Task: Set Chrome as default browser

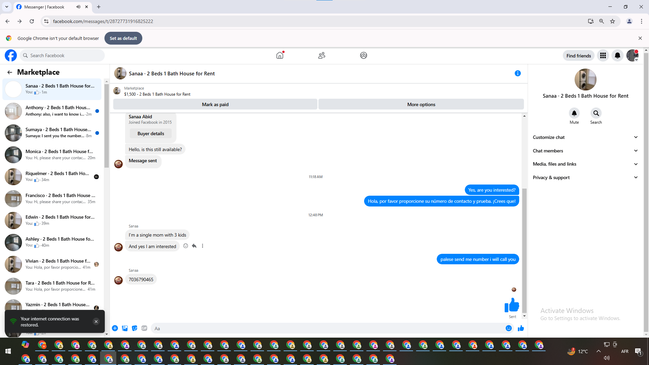Action: tap(123, 38)
